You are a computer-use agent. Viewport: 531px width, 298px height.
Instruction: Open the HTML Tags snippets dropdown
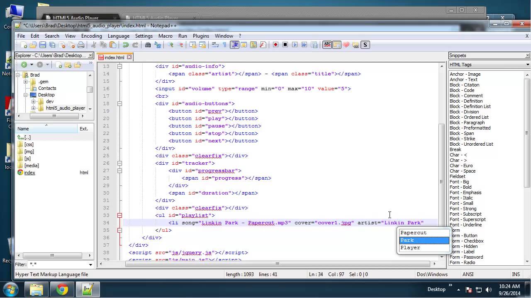pos(528,65)
